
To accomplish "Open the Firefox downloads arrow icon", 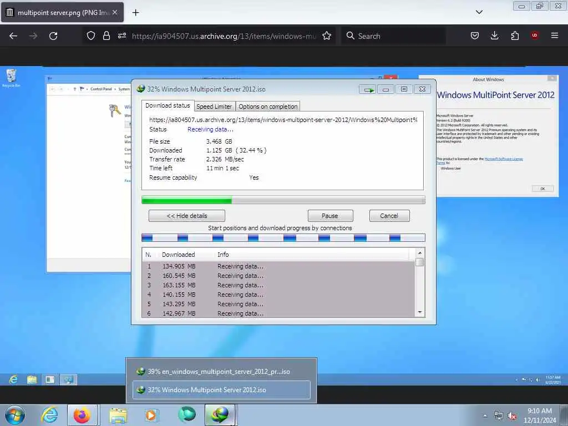I will pos(494,35).
